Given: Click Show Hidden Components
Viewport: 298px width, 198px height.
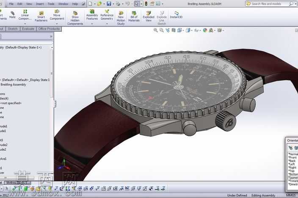Looking at the screenshot, I should [75, 18].
